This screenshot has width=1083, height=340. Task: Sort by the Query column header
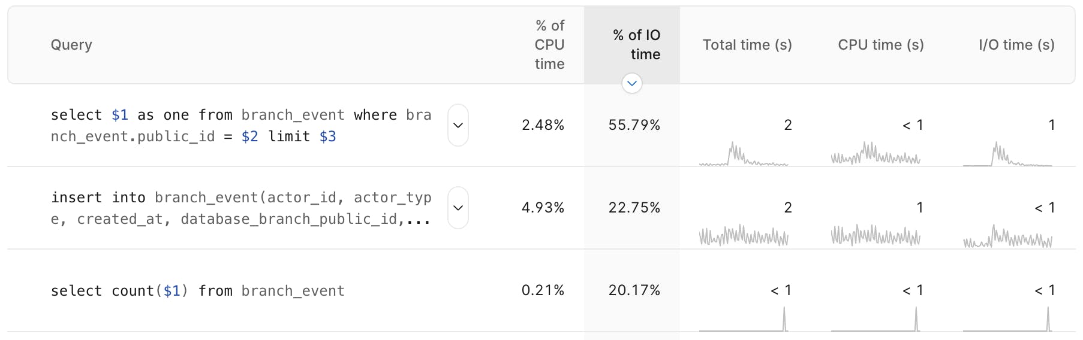pos(71,45)
